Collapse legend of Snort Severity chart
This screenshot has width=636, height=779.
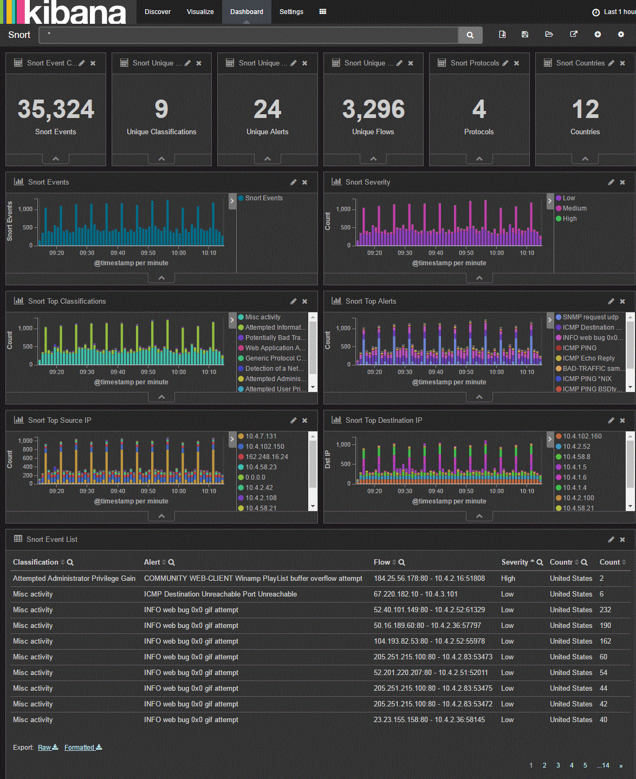point(550,201)
